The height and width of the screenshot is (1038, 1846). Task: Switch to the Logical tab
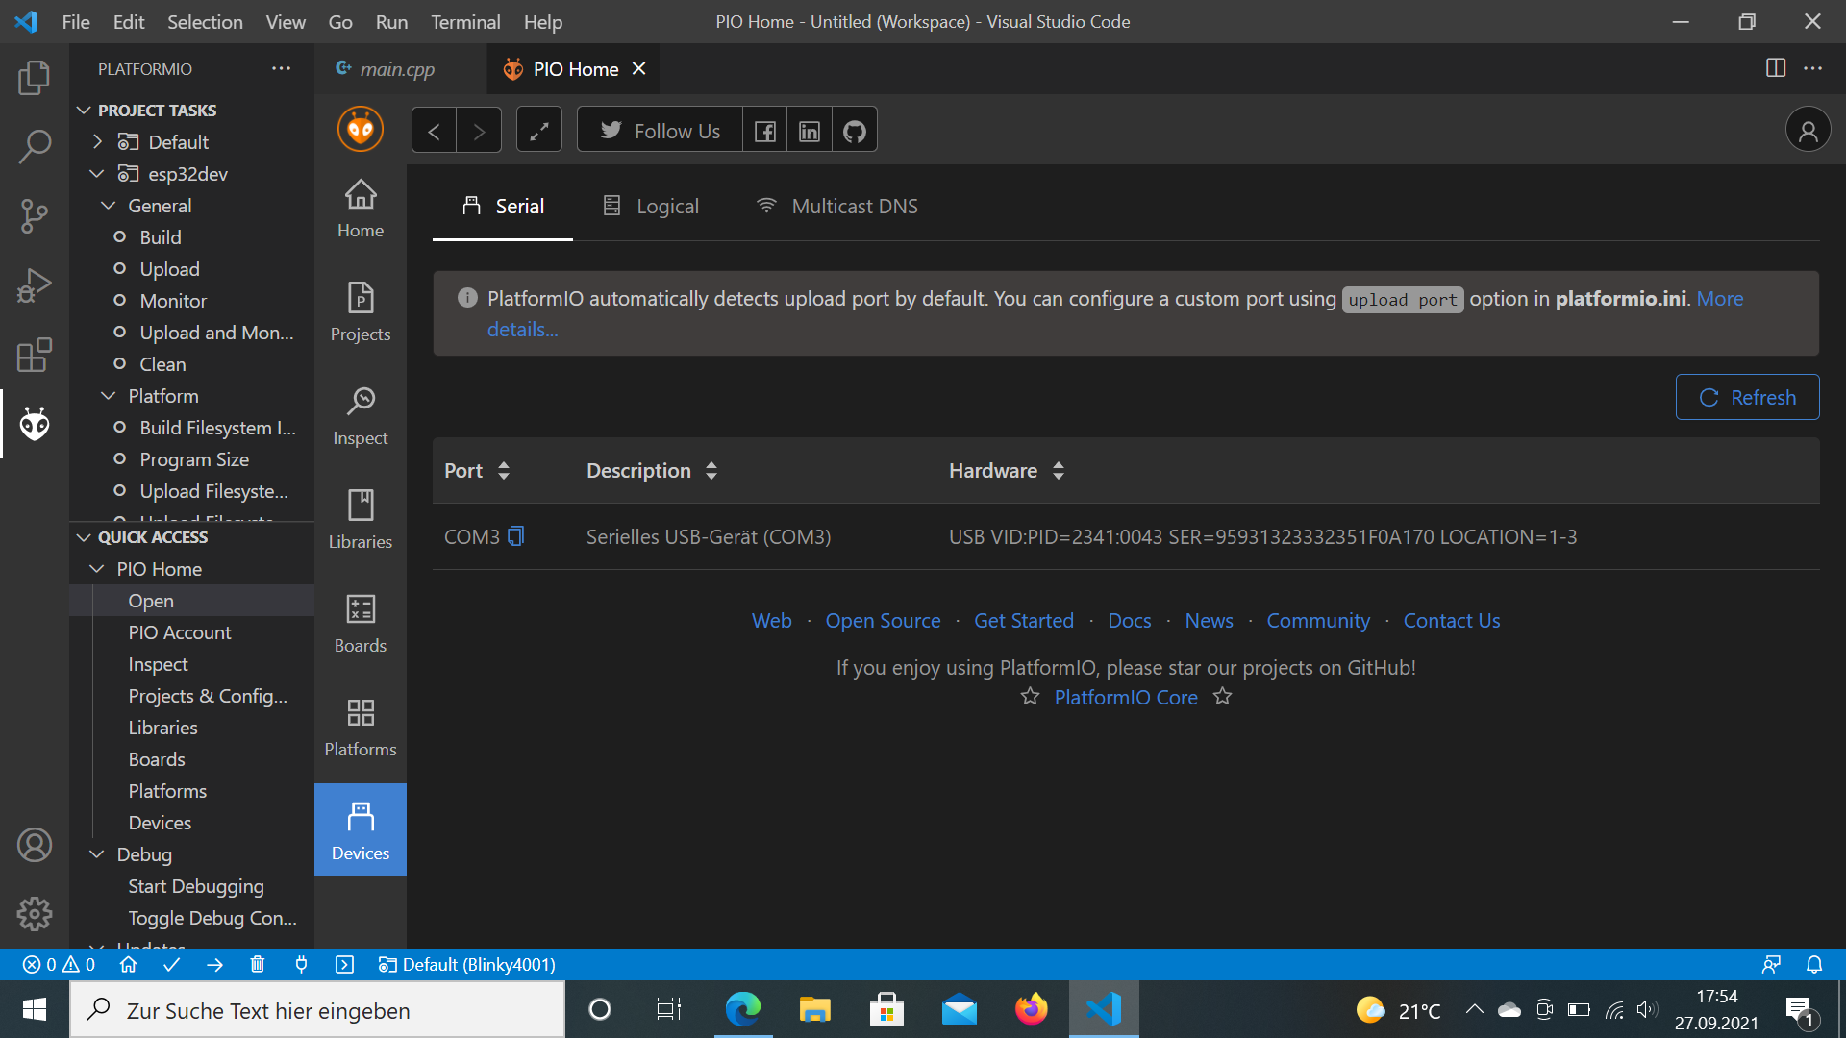pos(650,206)
